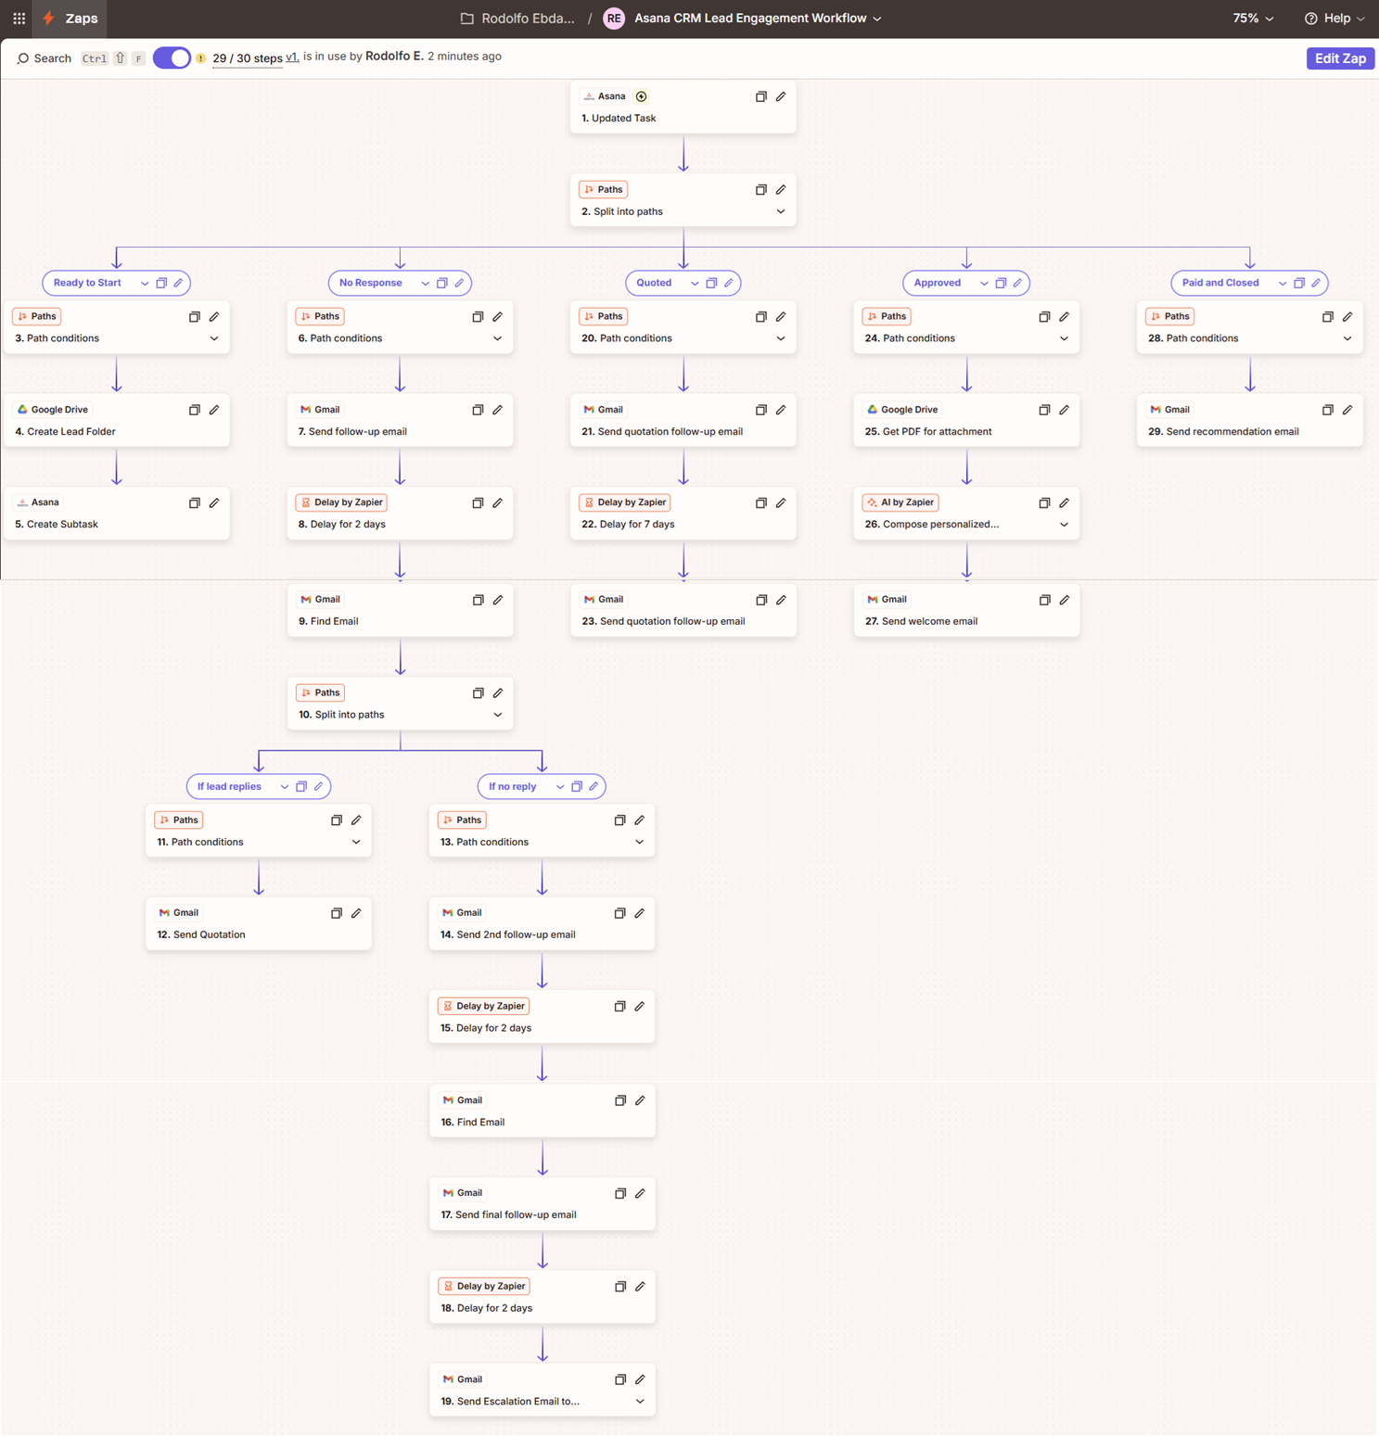Expand step 3 Path conditions

214,338
